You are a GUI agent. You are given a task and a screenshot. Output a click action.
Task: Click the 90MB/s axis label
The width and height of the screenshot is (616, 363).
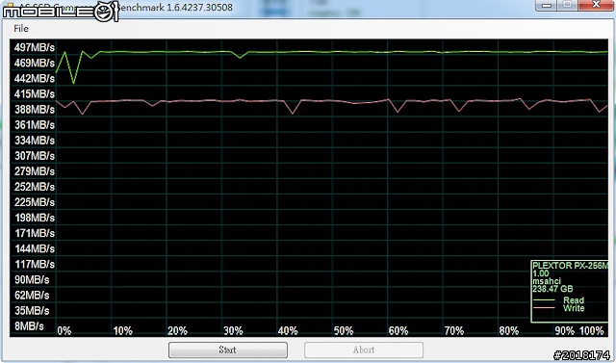click(32, 280)
